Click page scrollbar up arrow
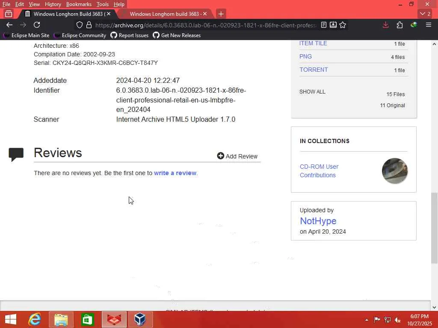The image size is (438, 328). tap(435, 44)
